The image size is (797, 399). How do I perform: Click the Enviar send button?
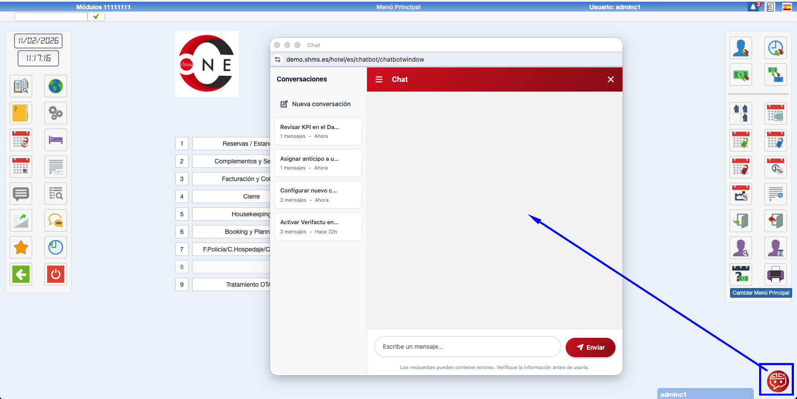(x=590, y=347)
